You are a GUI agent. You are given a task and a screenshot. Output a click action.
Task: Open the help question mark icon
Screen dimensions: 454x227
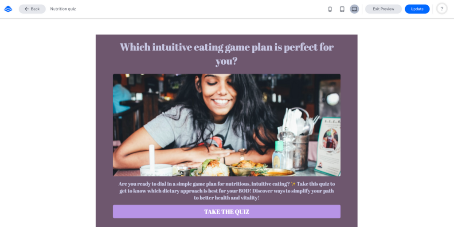[x=442, y=9]
